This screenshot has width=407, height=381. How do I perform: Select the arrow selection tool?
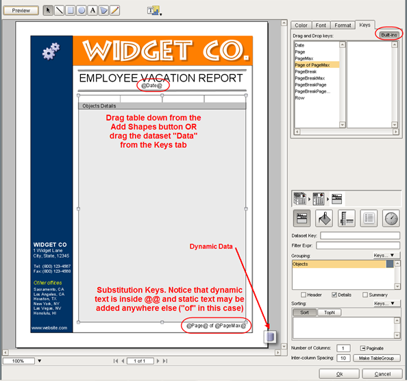coord(48,10)
